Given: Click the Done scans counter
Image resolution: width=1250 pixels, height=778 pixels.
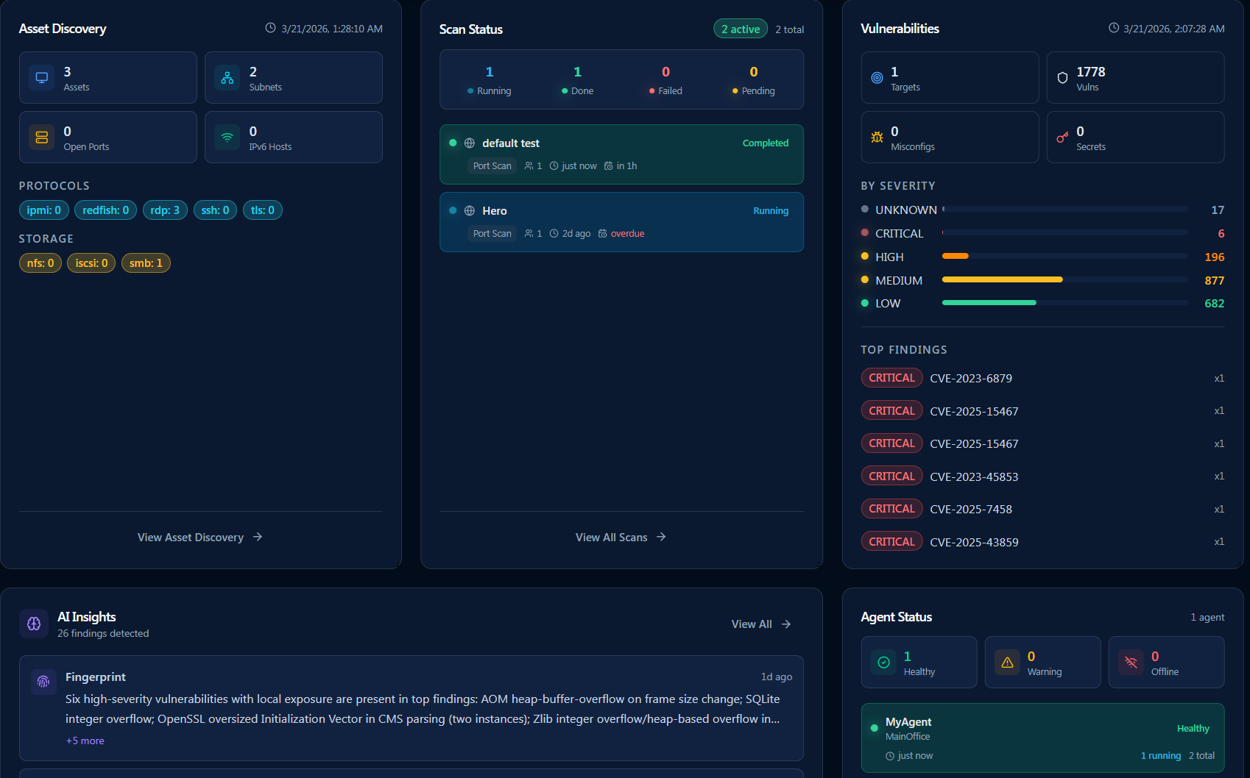Looking at the screenshot, I should tap(577, 80).
